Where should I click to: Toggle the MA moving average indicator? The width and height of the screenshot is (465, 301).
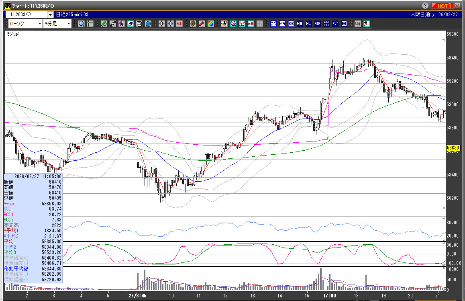click(282, 24)
